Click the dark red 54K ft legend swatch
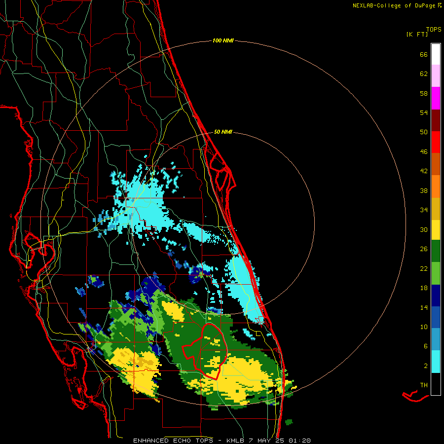This screenshot has width=444, height=444. [x=436, y=120]
